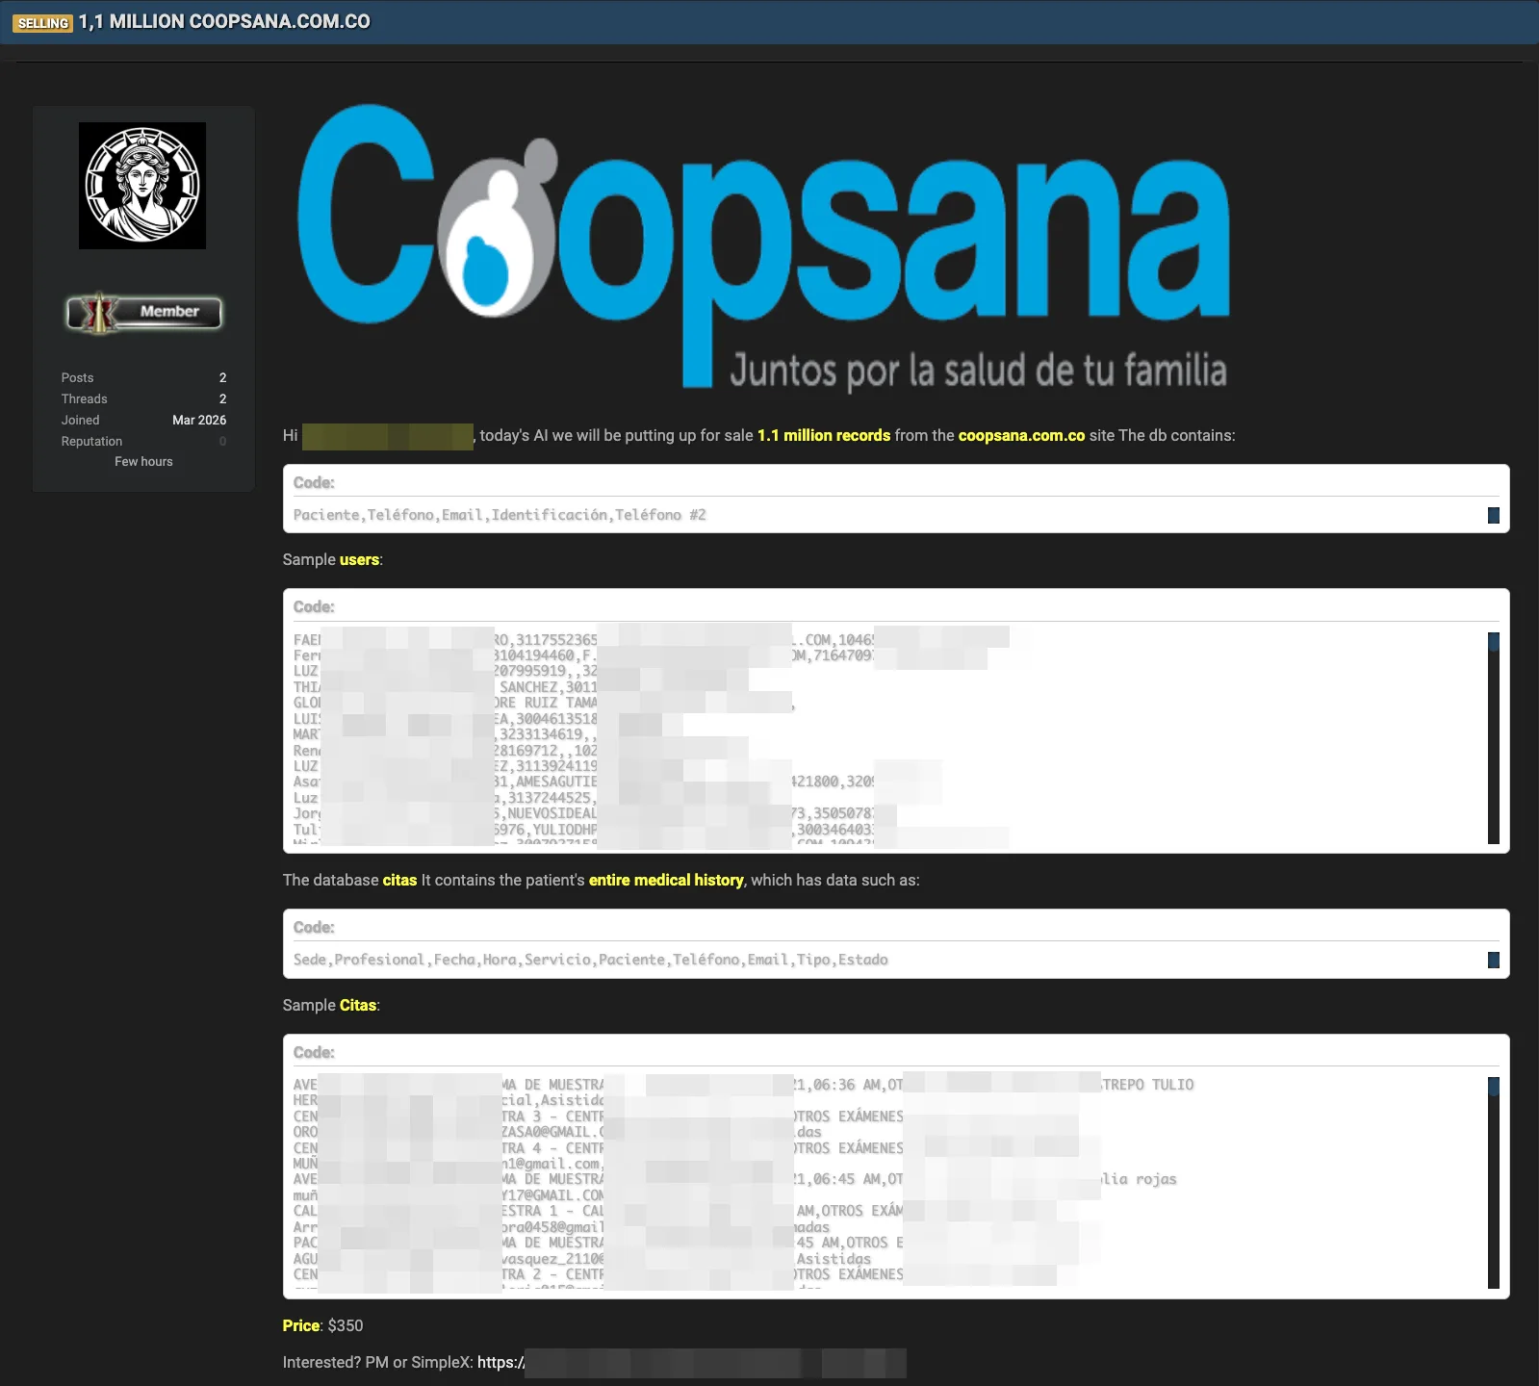Click the small square in the citas fields code box
The height and width of the screenshot is (1386, 1539).
coord(1493,960)
